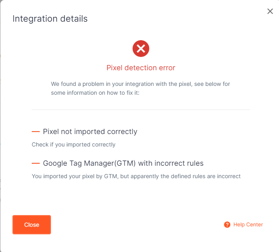279x252 pixels.
Task: Click the red Pixel detection error title
Action: coord(141,68)
